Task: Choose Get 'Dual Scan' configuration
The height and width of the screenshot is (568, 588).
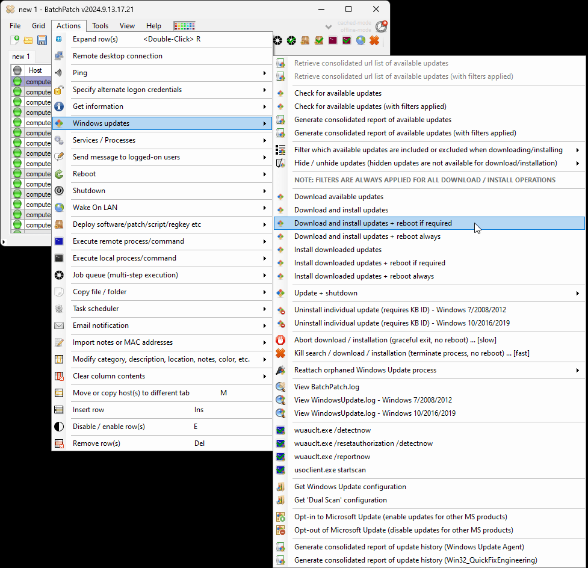Action: (x=341, y=500)
